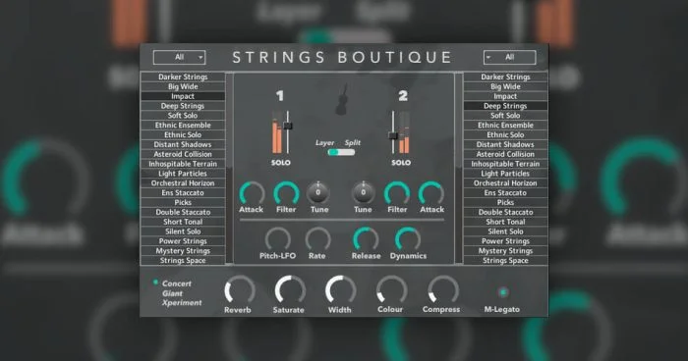Open the left All category dropdown
The height and width of the screenshot is (361, 688).
[180, 58]
